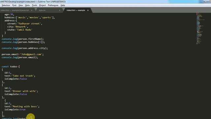This screenshot has height=119, width=211.
Task: Click the text 'Take out trash' line
Action: 20,76
